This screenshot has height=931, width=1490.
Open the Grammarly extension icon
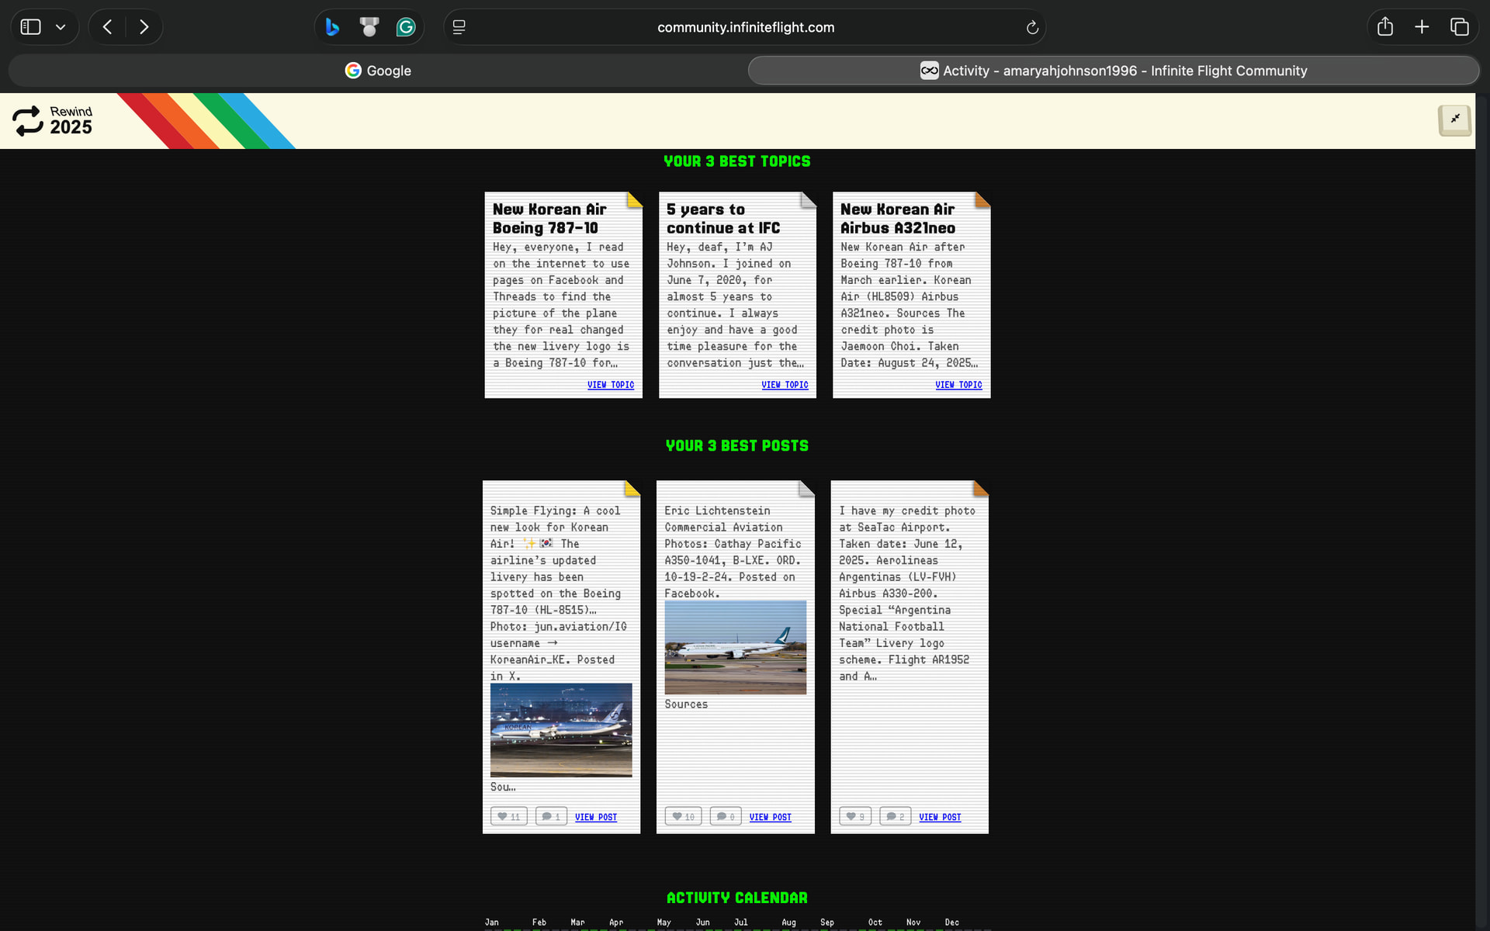click(406, 27)
